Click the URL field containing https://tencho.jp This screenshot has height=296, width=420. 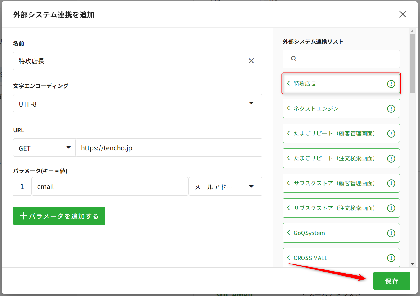168,148
